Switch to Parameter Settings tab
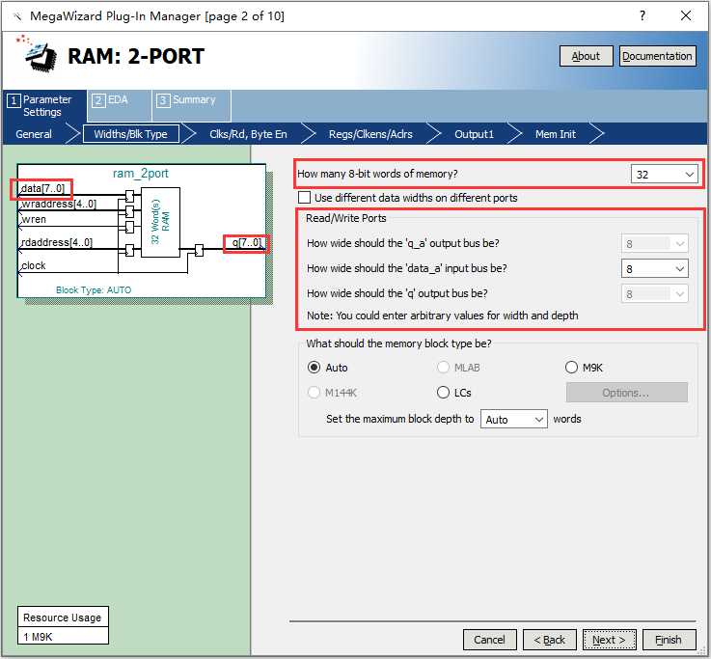Image resolution: width=711 pixels, height=659 pixels. [x=42, y=106]
